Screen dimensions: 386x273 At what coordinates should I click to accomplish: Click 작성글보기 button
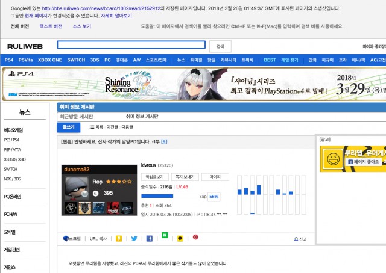coord(154,177)
